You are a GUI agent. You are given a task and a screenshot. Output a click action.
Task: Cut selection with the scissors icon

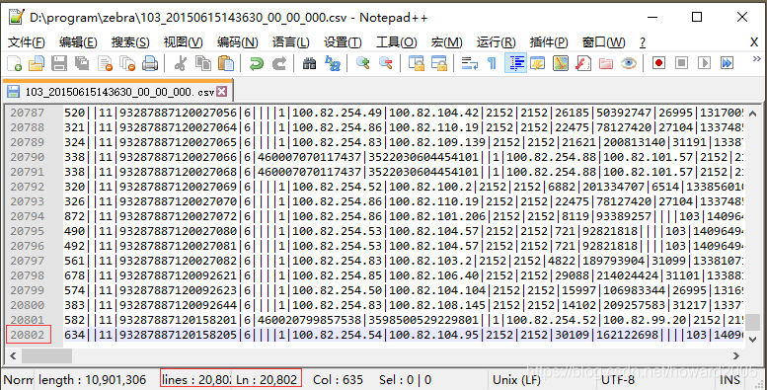[x=181, y=63]
